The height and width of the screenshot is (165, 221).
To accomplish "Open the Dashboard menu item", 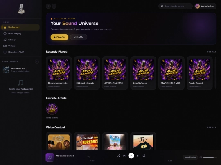I will tap(20, 27).
